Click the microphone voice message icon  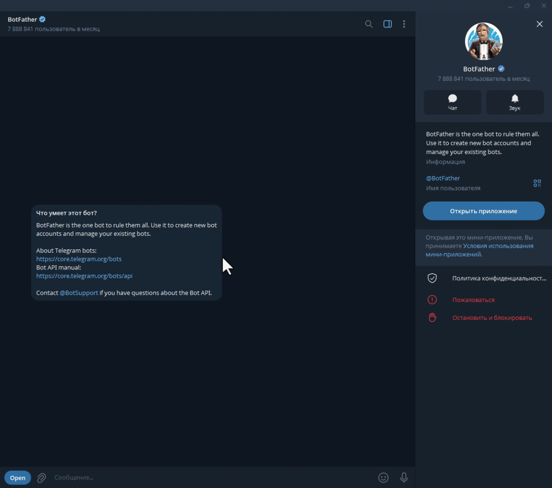click(404, 478)
